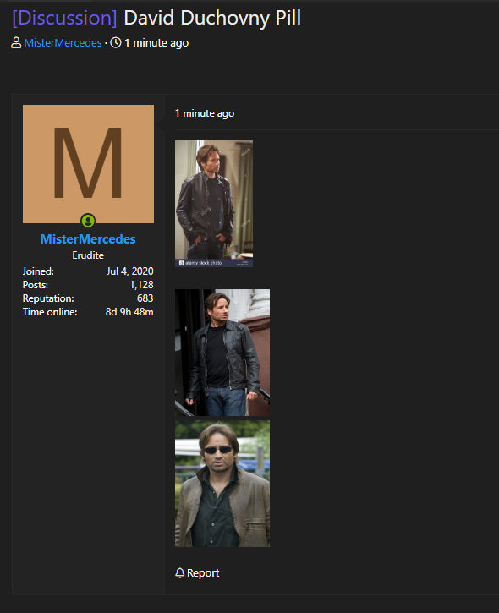Click the Reputation value 683
499x613 pixels.
[x=145, y=298]
